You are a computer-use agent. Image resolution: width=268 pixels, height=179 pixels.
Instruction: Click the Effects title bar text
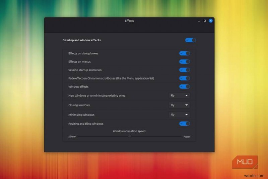(x=129, y=21)
